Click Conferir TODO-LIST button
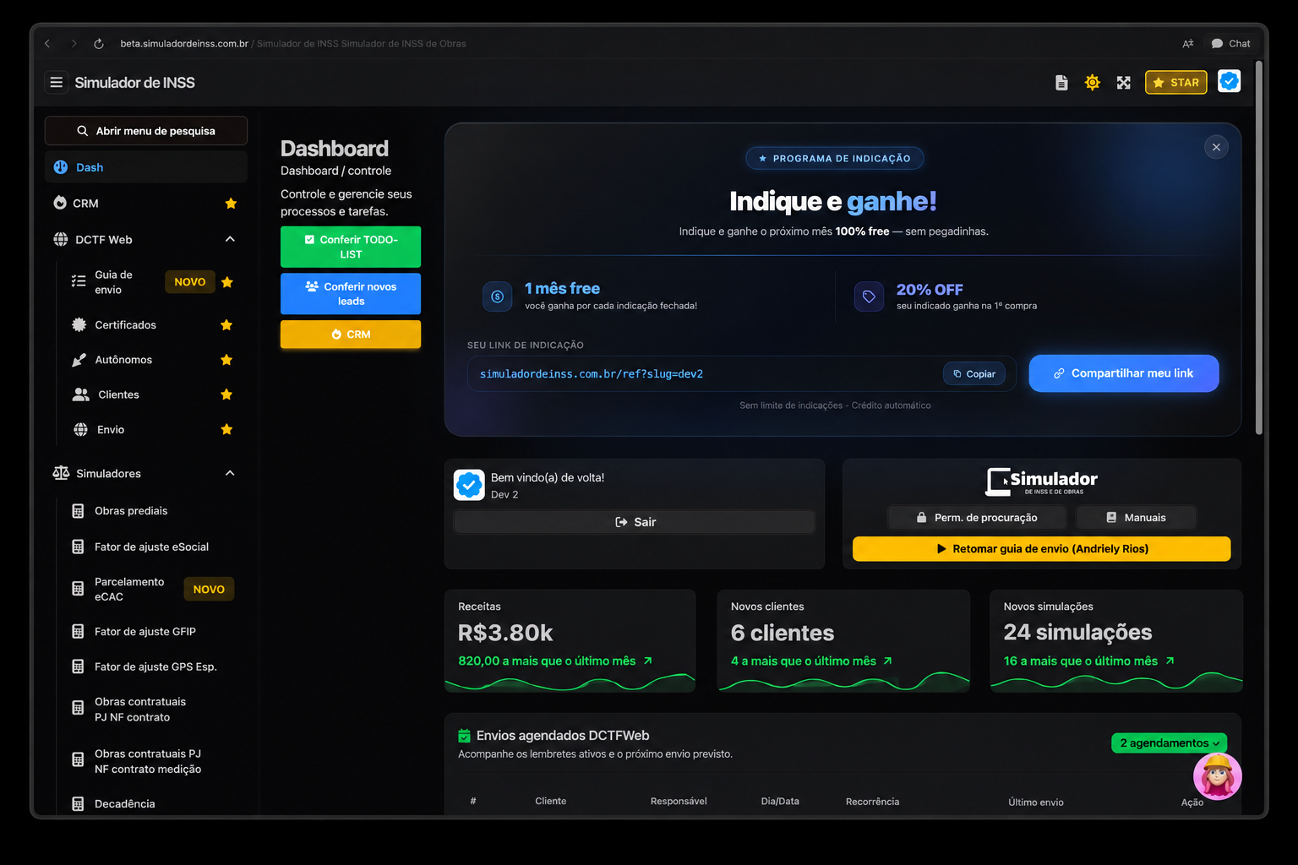The height and width of the screenshot is (865, 1298). pyautogui.click(x=351, y=247)
